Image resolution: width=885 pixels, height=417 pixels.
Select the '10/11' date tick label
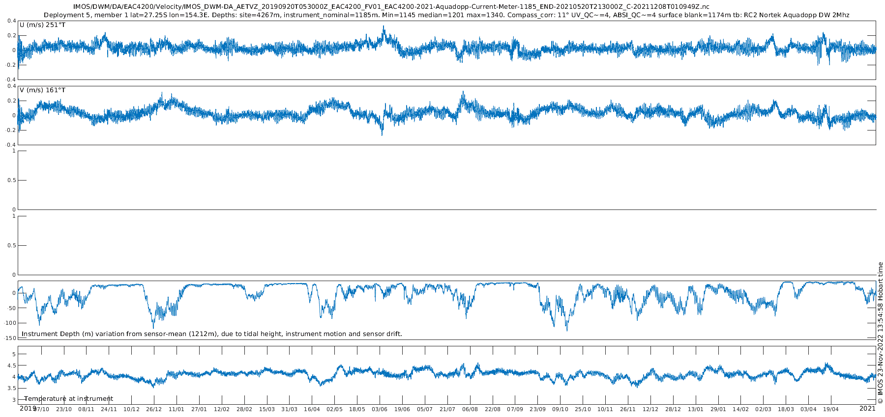pos(605,409)
